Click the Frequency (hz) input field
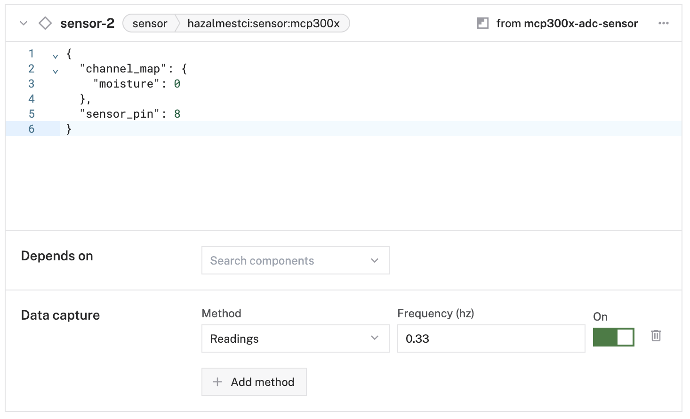This screenshot has width=690, height=419. click(490, 338)
